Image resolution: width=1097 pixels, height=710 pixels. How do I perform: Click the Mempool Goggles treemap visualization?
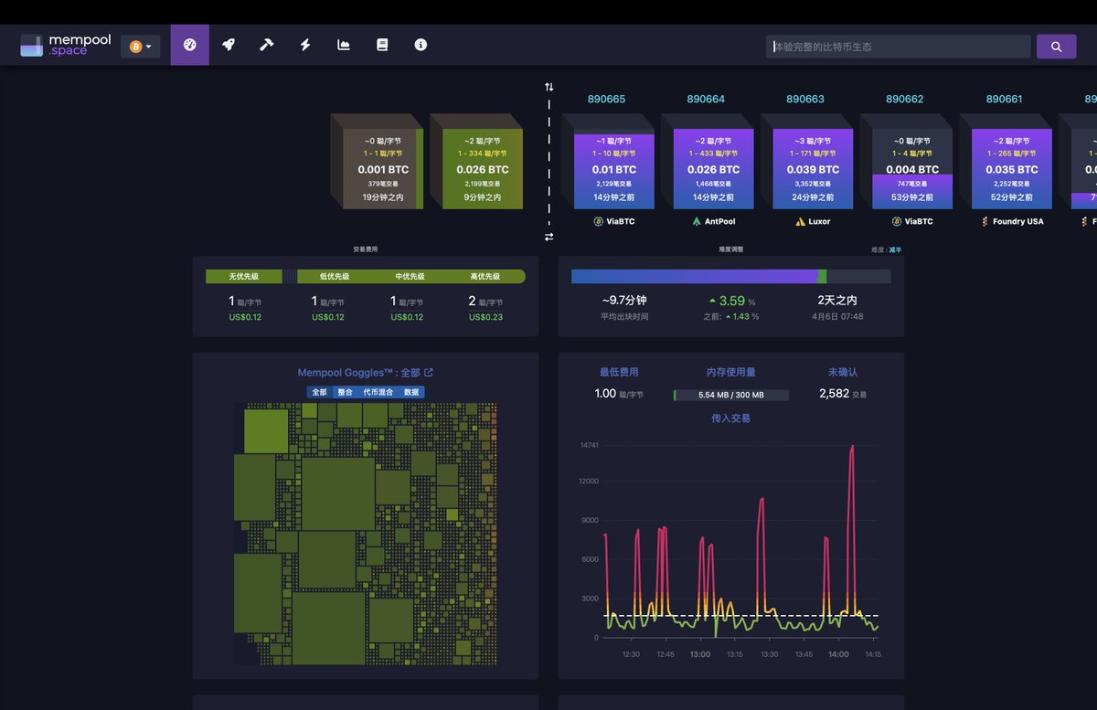[x=366, y=535]
